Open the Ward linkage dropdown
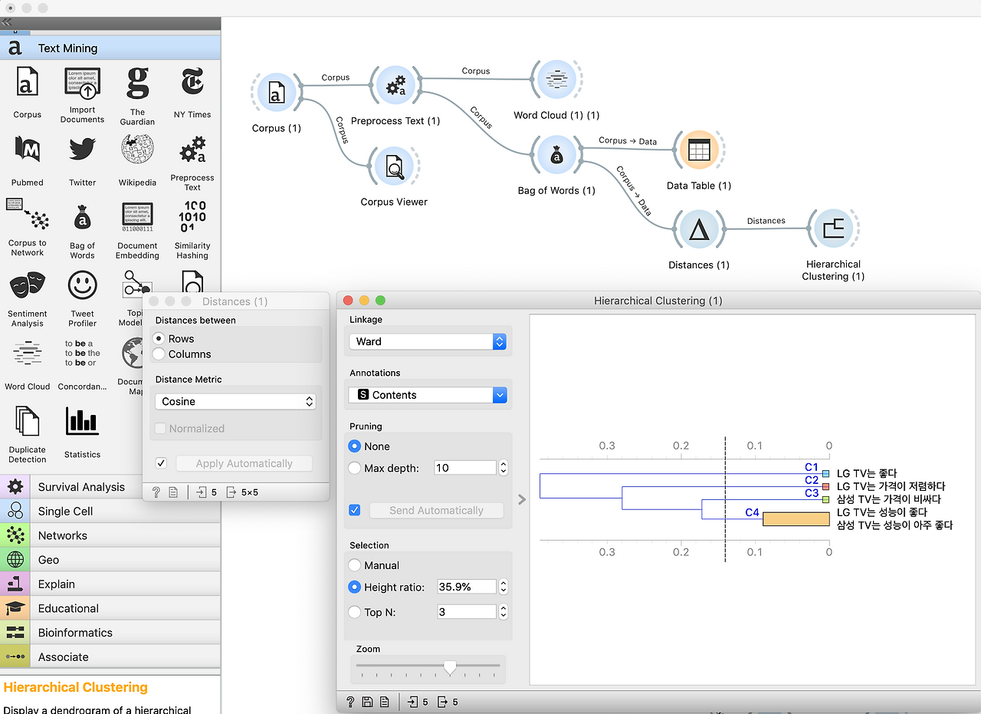The height and width of the screenshot is (714, 981). pos(428,341)
